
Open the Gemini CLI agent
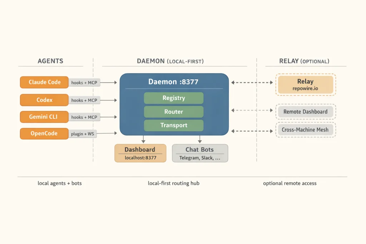[44, 117]
